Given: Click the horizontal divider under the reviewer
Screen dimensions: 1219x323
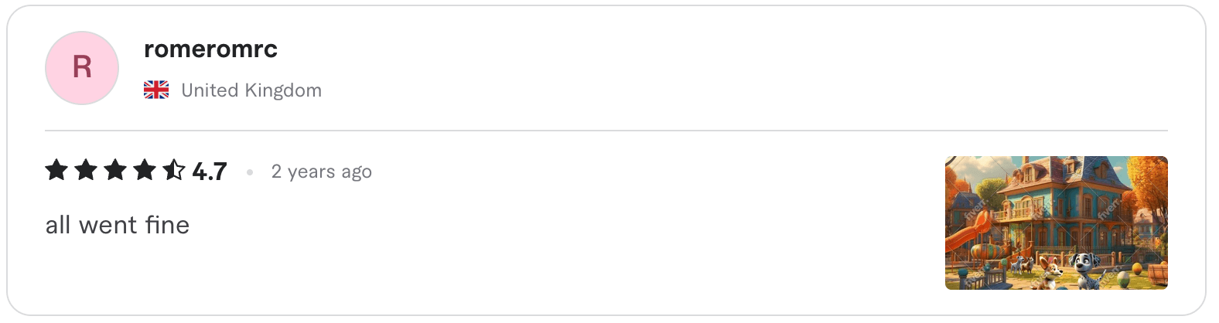Looking at the screenshot, I should click(606, 131).
